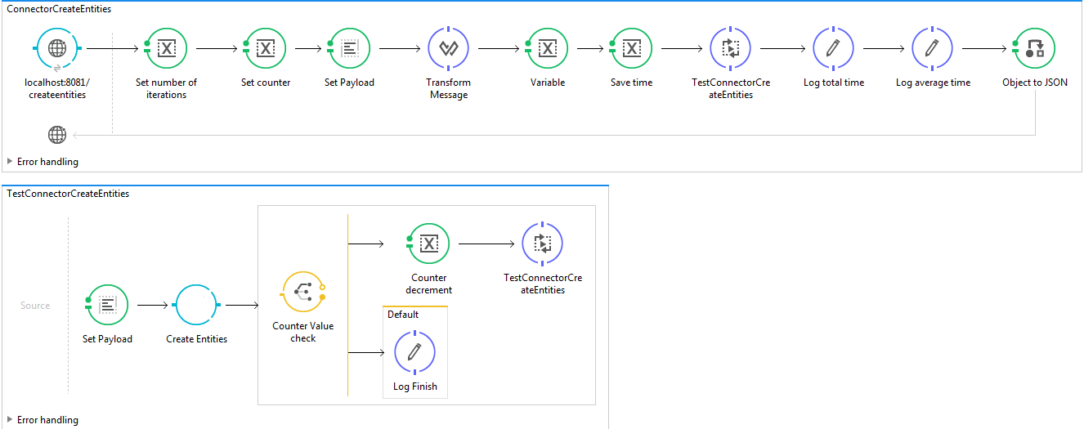
Task: Click the Create Entities connector icon
Action: (x=196, y=306)
